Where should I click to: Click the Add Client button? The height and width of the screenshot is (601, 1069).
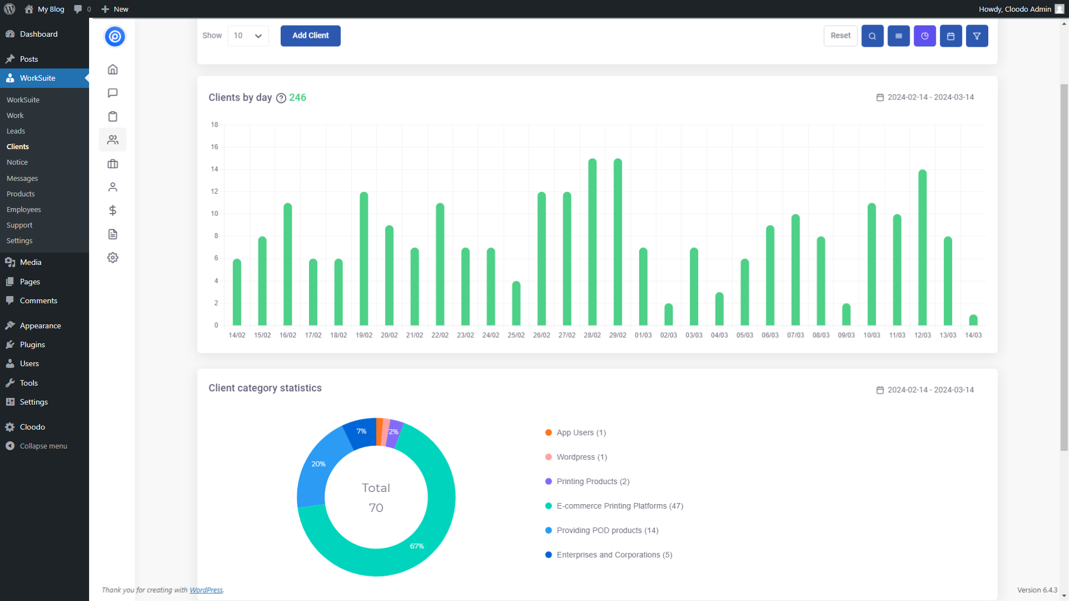(310, 35)
